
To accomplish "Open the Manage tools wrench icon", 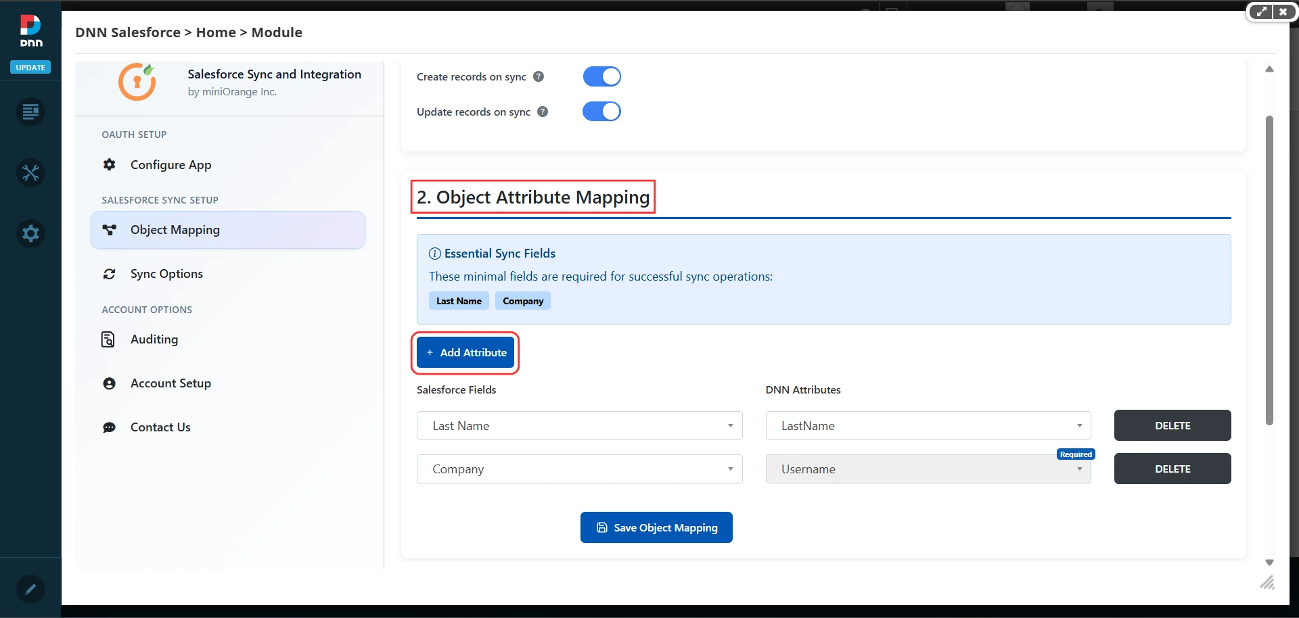I will [x=30, y=172].
